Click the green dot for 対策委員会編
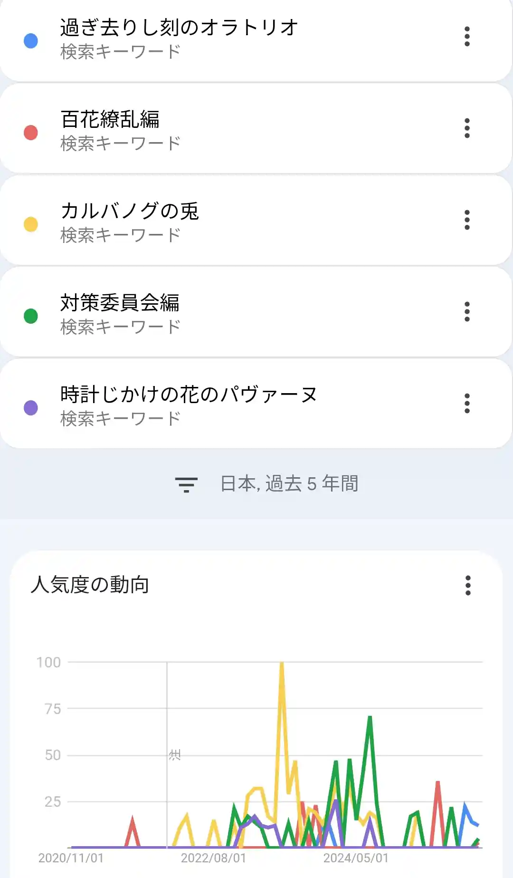The image size is (513, 878). tap(31, 316)
